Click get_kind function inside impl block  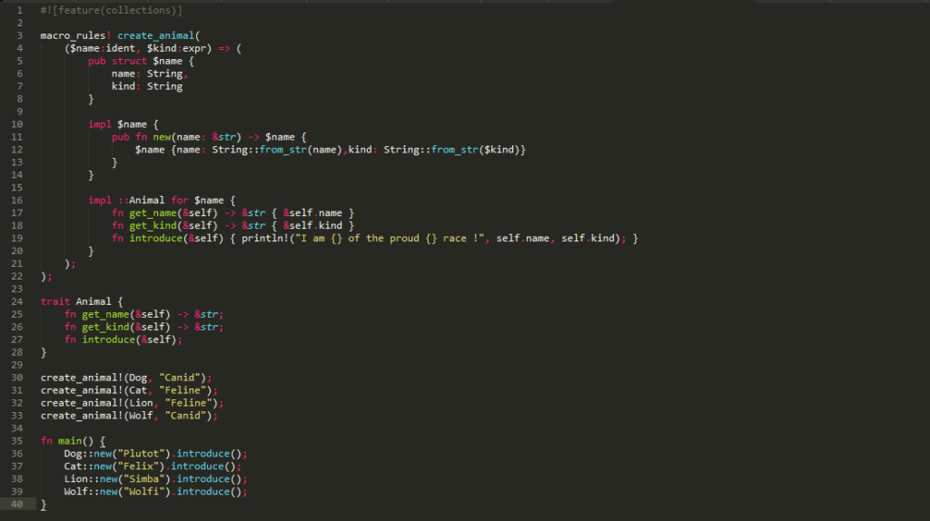point(153,226)
